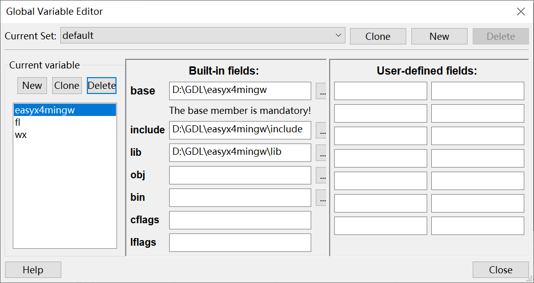This screenshot has width=534, height=283.
Task: Click the lflags input field
Action: pyautogui.click(x=240, y=243)
